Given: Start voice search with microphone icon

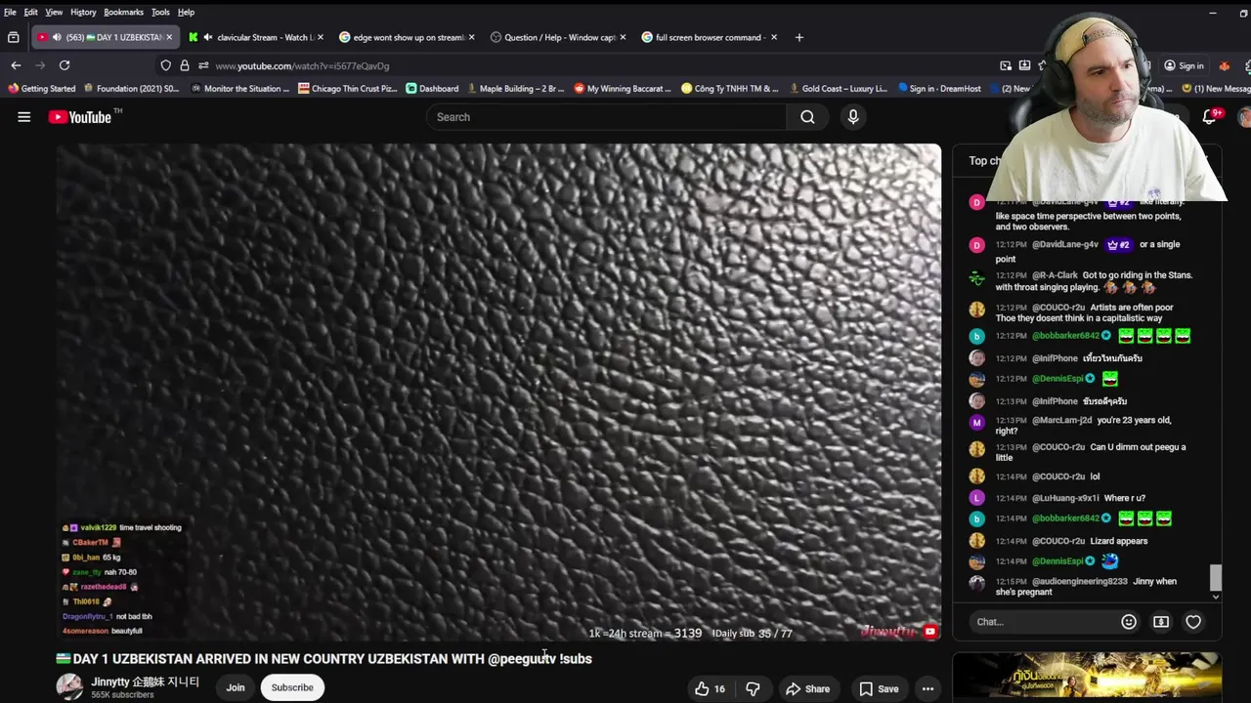Looking at the screenshot, I should coord(853,117).
